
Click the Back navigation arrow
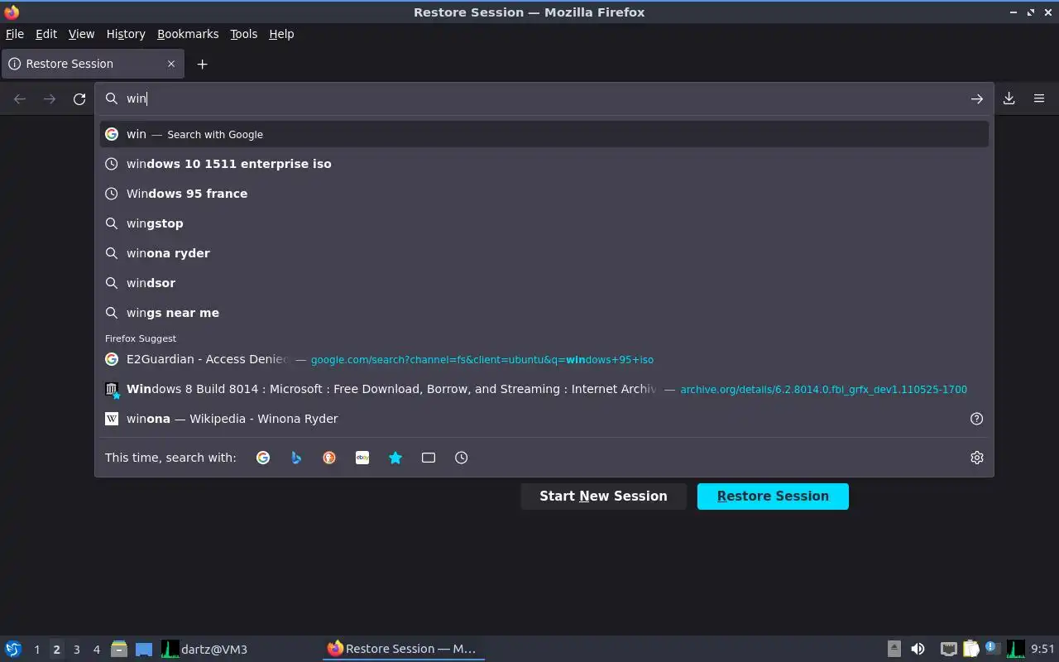(20, 99)
